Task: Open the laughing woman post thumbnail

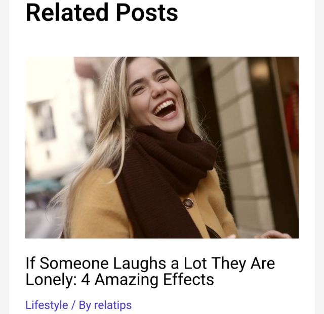Action: (162, 147)
